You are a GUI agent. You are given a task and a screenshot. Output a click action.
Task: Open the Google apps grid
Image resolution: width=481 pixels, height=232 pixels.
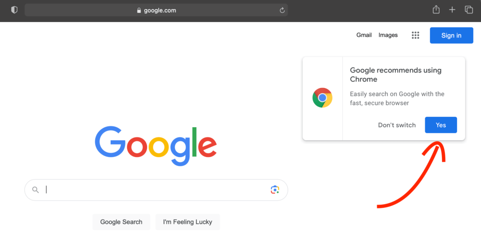416,35
